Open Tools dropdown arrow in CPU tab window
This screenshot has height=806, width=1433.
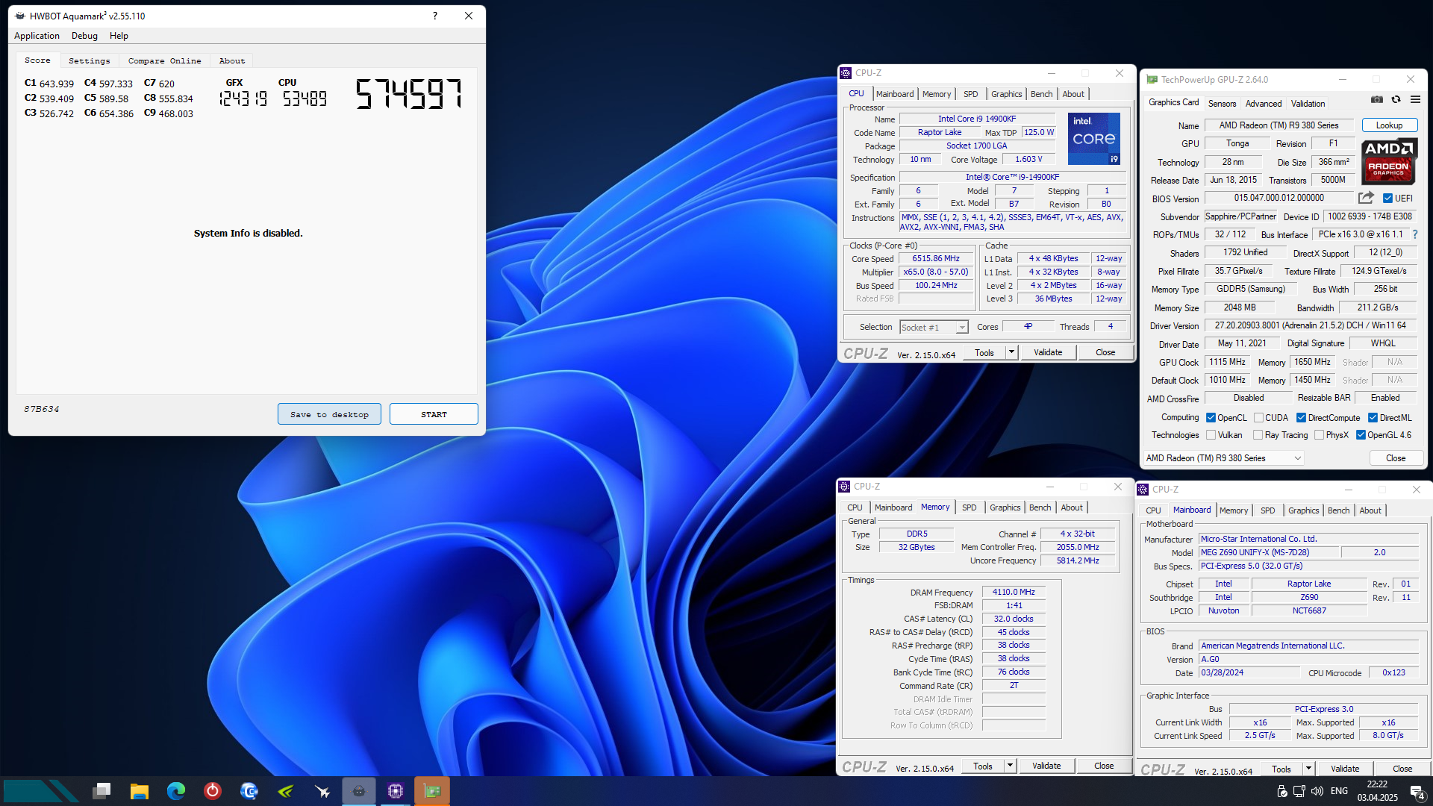(x=1011, y=352)
